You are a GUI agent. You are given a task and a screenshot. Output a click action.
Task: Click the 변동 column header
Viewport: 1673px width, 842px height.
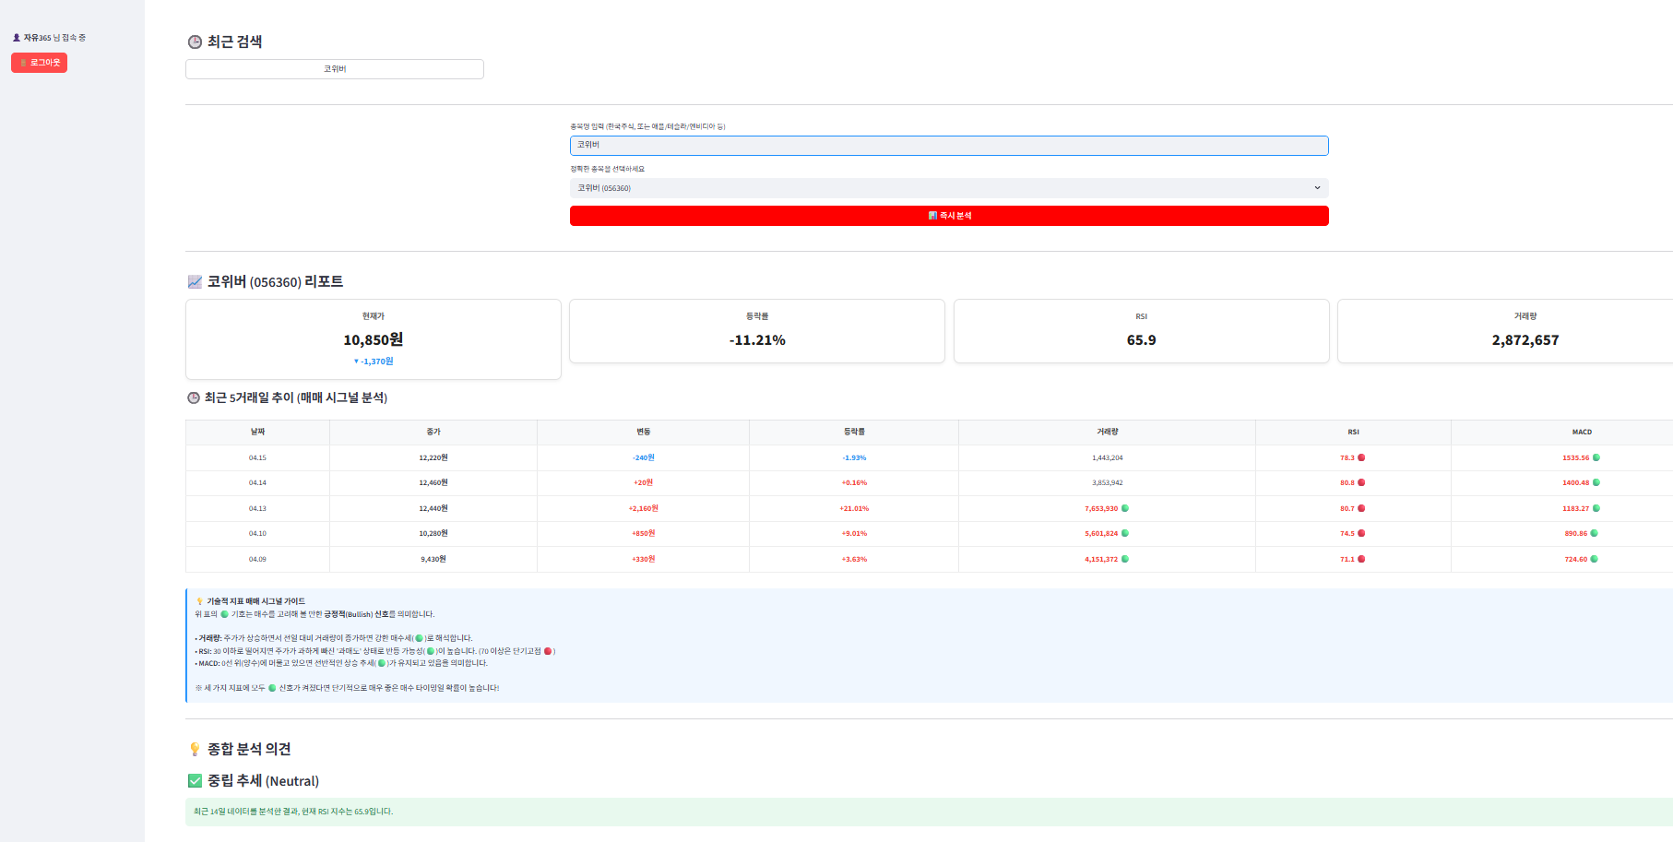(x=644, y=432)
